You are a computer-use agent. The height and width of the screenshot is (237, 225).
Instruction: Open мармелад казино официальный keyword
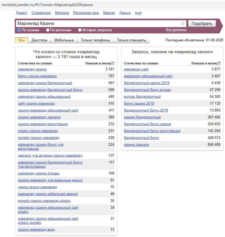44,97
